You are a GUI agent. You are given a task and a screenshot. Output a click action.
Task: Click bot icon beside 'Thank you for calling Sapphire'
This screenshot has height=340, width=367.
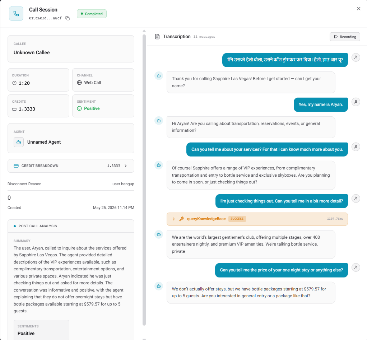pyautogui.click(x=159, y=76)
